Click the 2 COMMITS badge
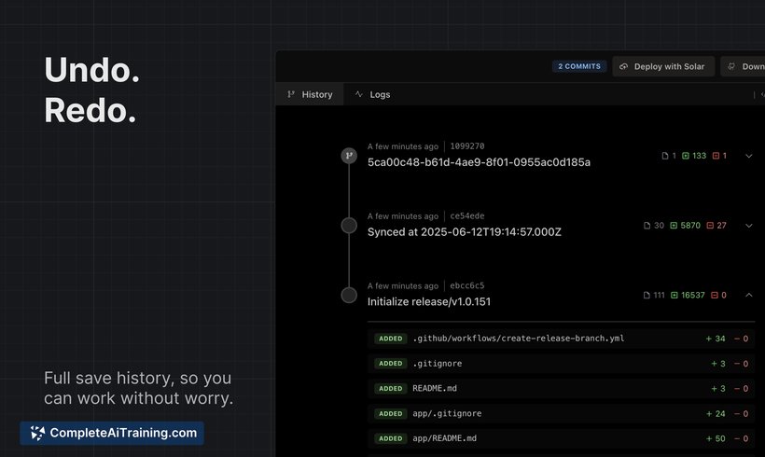This screenshot has width=765, height=457. click(579, 66)
